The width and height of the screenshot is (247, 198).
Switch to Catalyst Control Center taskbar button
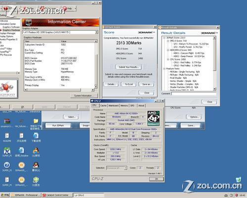(57, 195)
